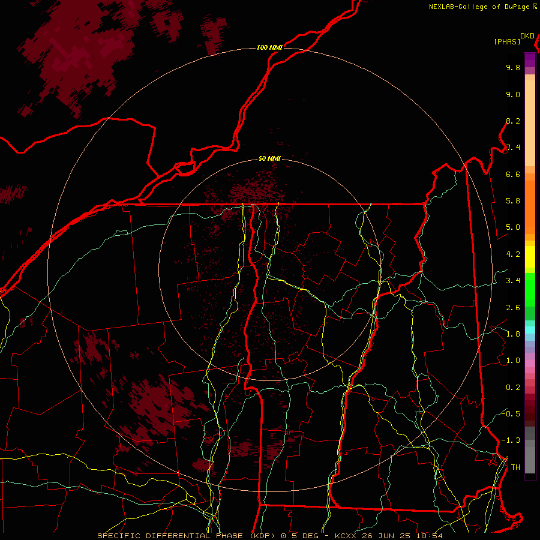Click the 3.4 legend value
This screenshot has width=540, height=540.
(x=513, y=281)
